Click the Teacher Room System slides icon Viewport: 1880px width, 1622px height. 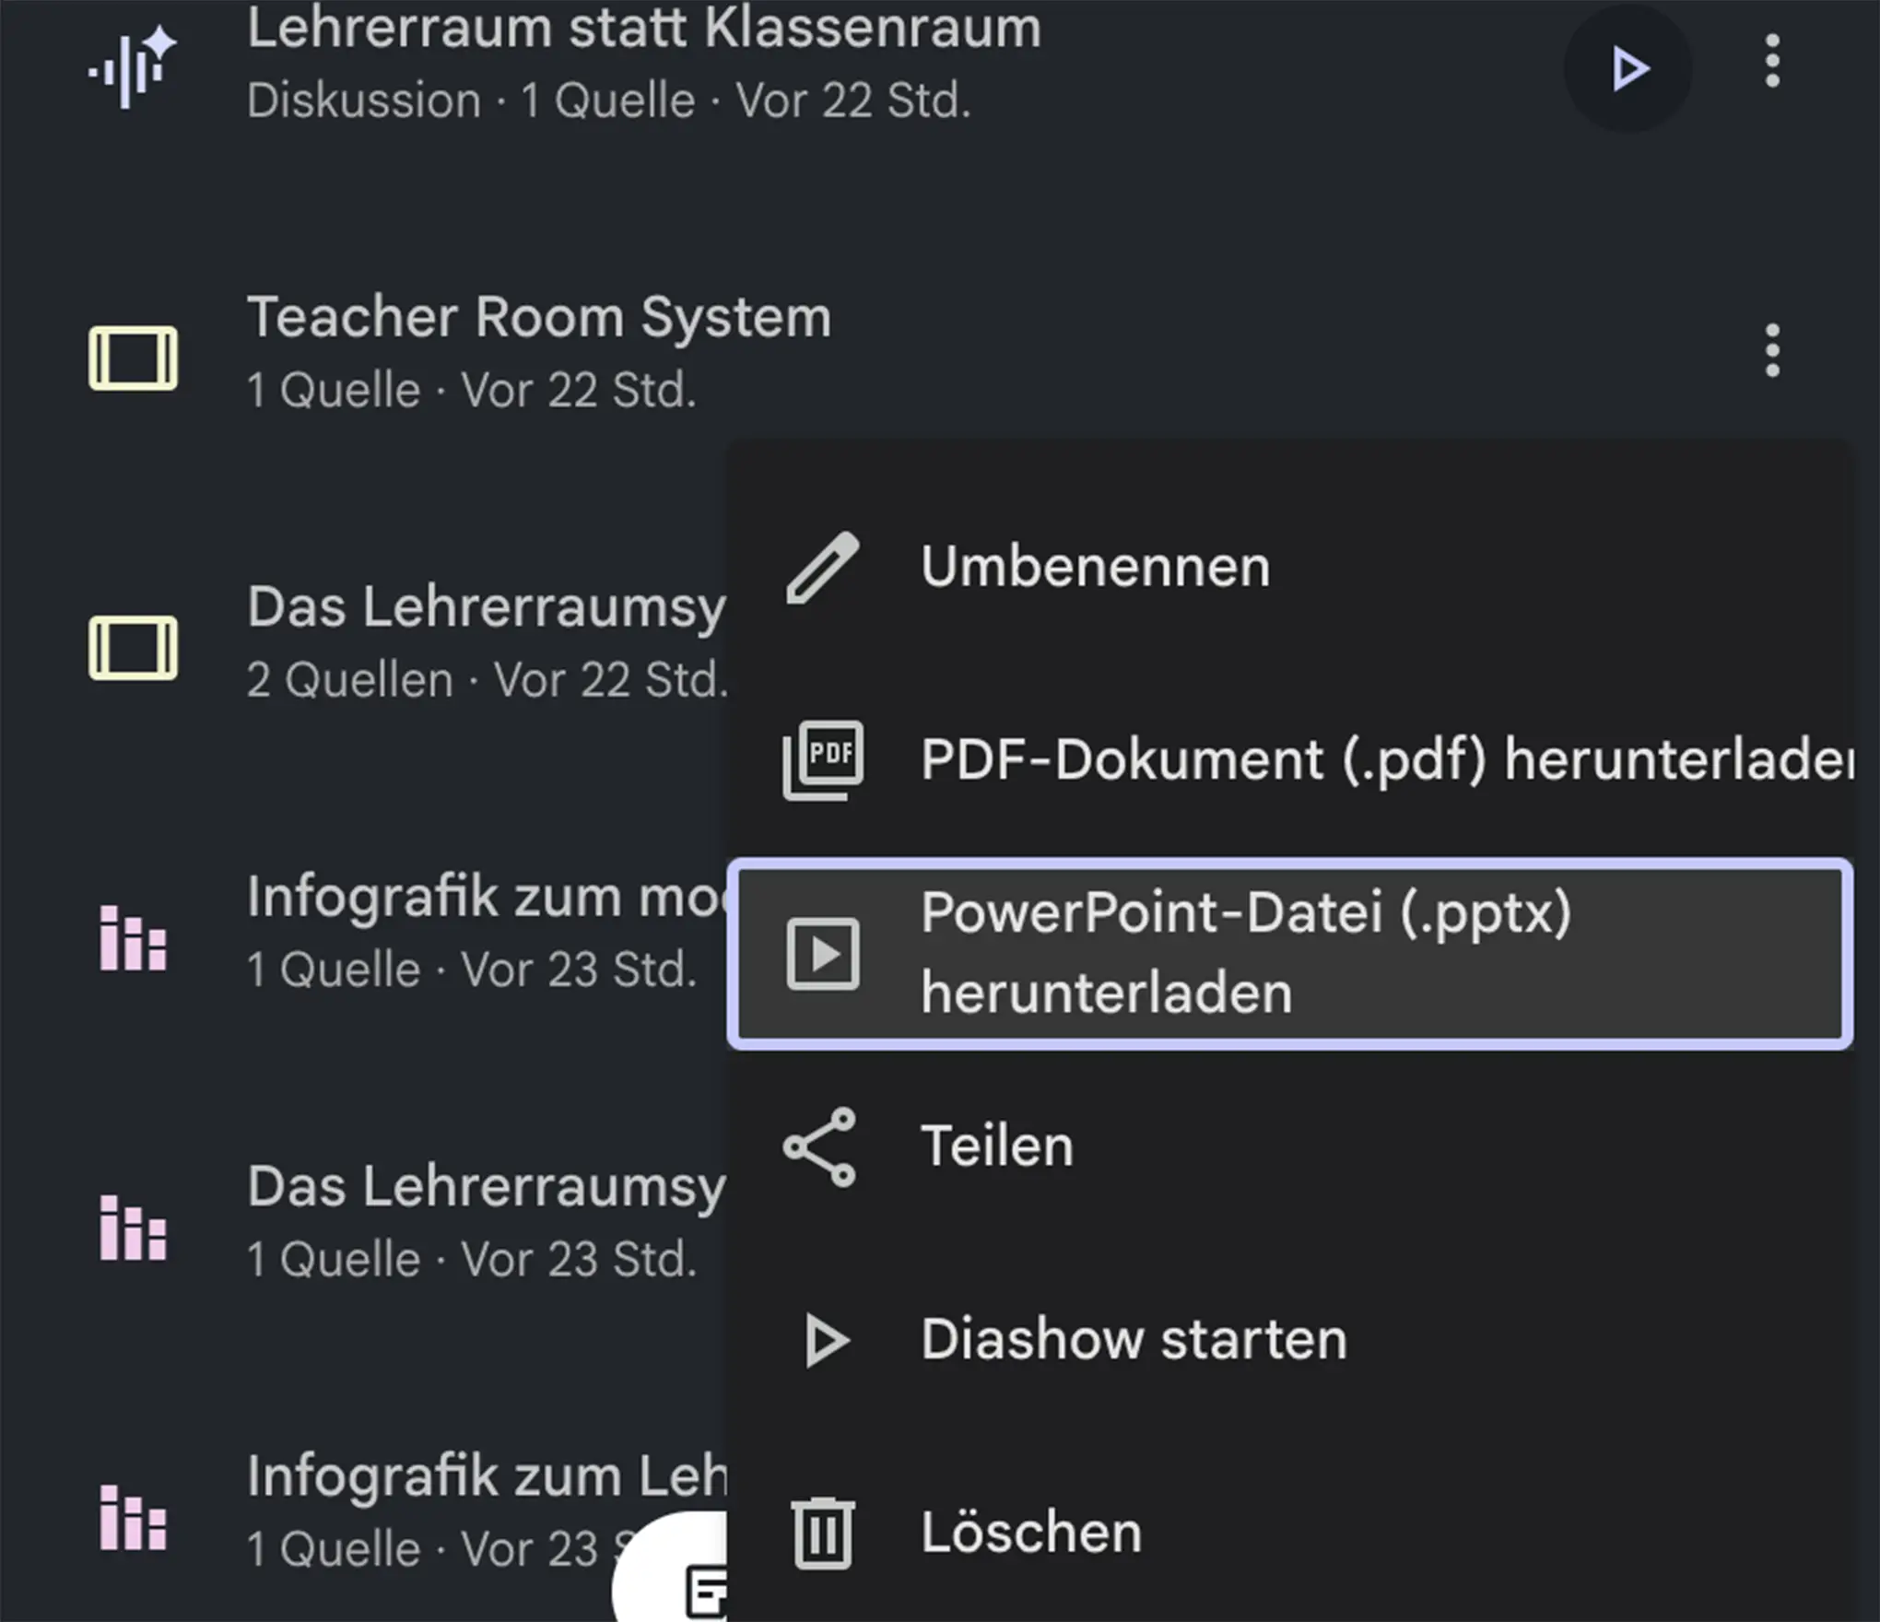click(133, 358)
